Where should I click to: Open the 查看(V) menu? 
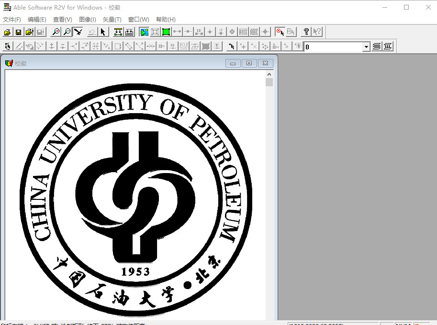(63, 20)
